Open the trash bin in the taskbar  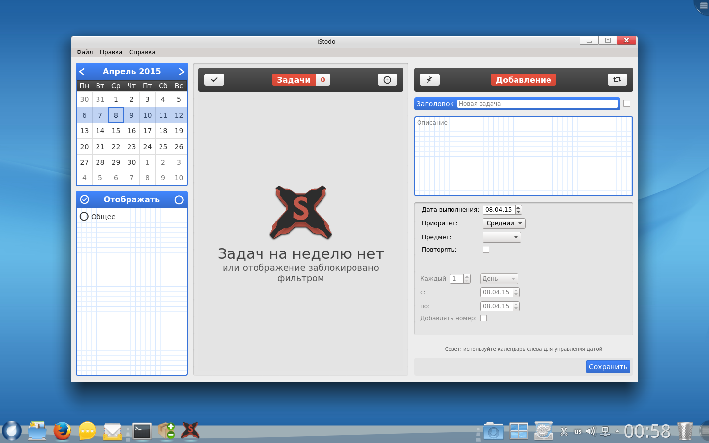pyautogui.click(x=685, y=431)
